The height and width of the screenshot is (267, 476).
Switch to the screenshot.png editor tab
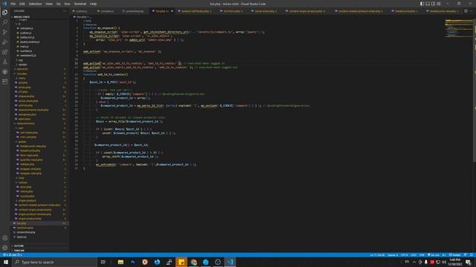(135, 11)
